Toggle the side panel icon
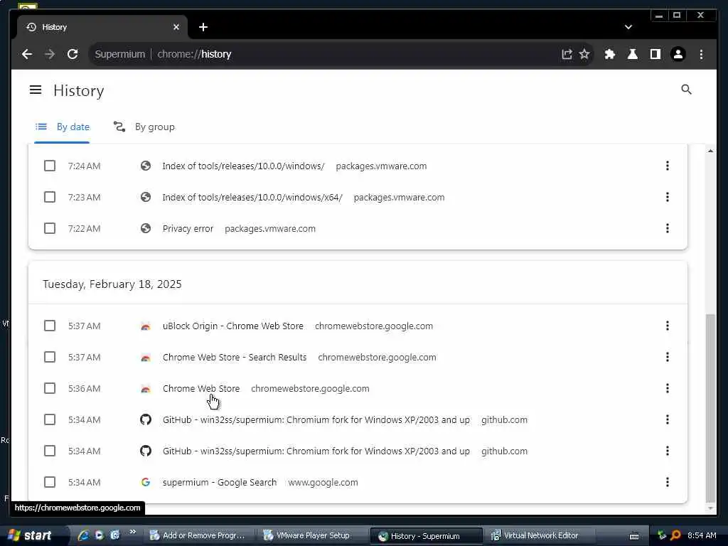The width and height of the screenshot is (728, 546). point(655,54)
